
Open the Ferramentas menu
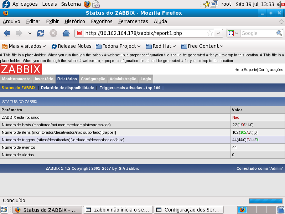(x=133, y=21)
